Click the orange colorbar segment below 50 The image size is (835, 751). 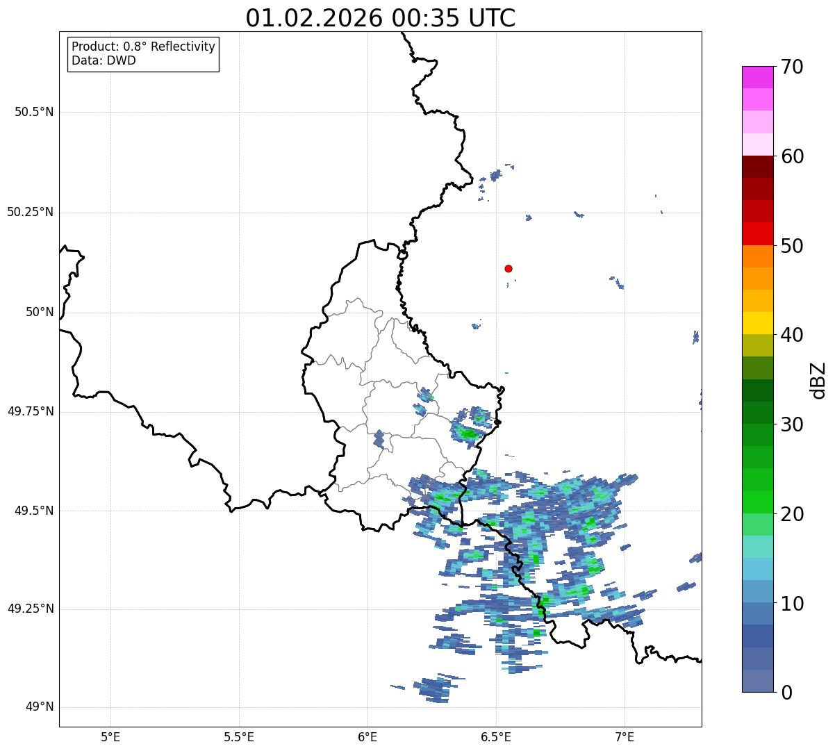coord(757,256)
